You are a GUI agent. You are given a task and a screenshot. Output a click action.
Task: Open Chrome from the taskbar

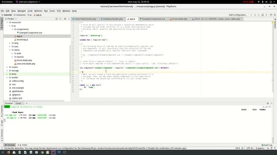[42, 152]
